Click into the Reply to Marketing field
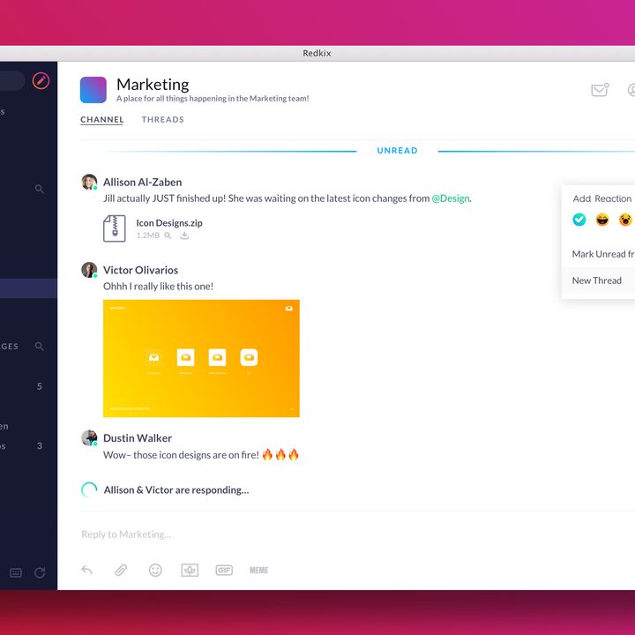Viewport: 635px width, 635px height. click(356, 534)
